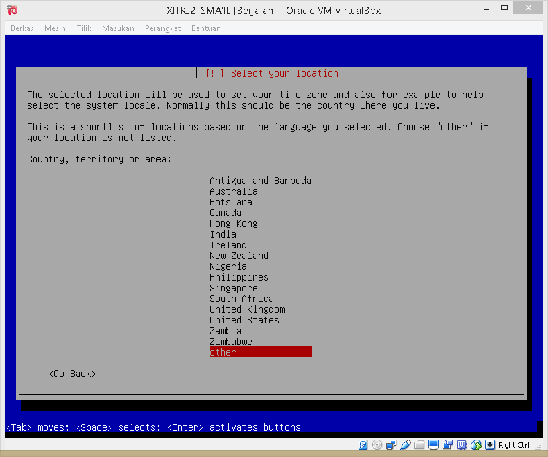Open the network adapters status icon
This screenshot has height=457, width=548.
tap(392, 444)
